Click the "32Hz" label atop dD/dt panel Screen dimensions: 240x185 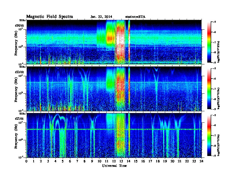(x=22, y=67)
